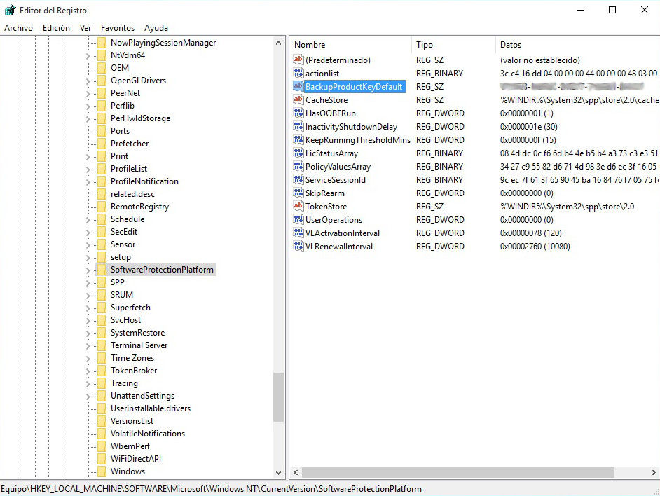The image size is (660, 496).
Task: Click the HasOOBERun DWORD icon
Action: [298, 113]
